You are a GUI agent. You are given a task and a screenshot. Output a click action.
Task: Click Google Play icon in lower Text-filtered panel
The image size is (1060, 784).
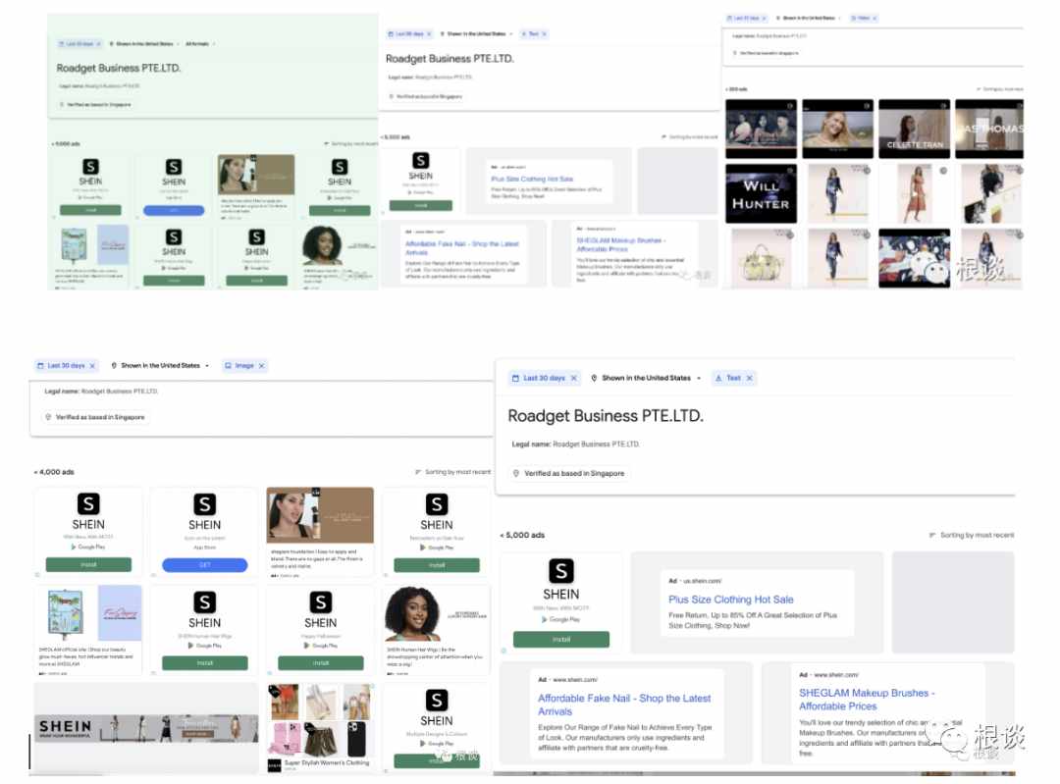point(545,619)
